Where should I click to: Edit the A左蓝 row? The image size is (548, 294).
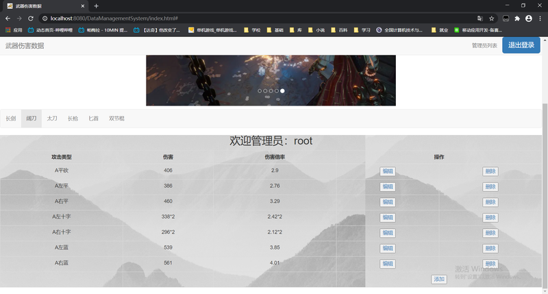pos(388,248)
